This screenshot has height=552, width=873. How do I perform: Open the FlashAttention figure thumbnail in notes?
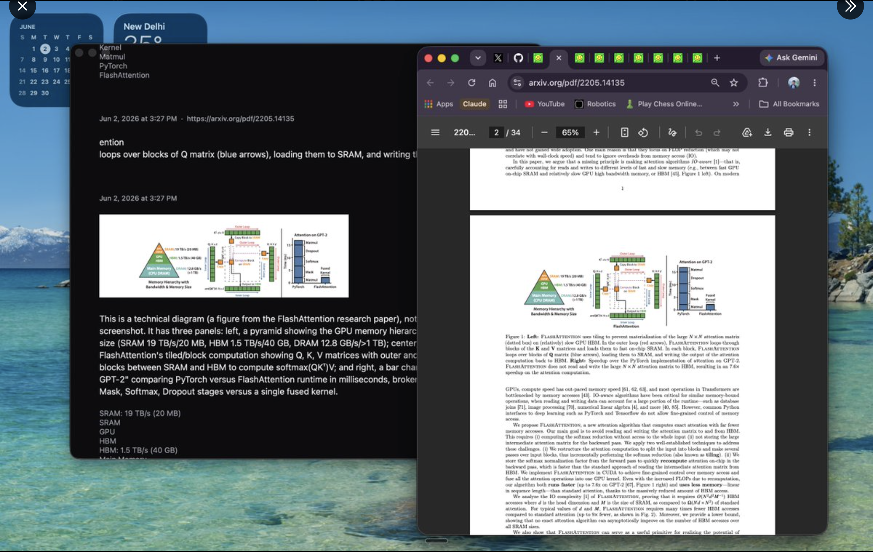point(224,256)
